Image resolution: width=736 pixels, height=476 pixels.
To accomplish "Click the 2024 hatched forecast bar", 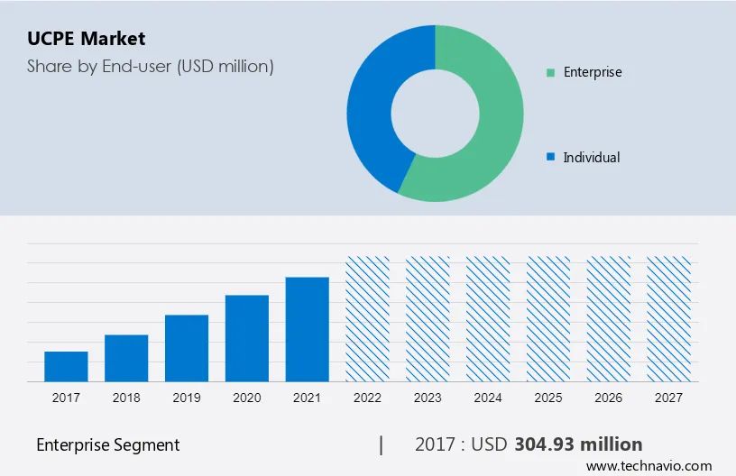I will pos(488,319).
